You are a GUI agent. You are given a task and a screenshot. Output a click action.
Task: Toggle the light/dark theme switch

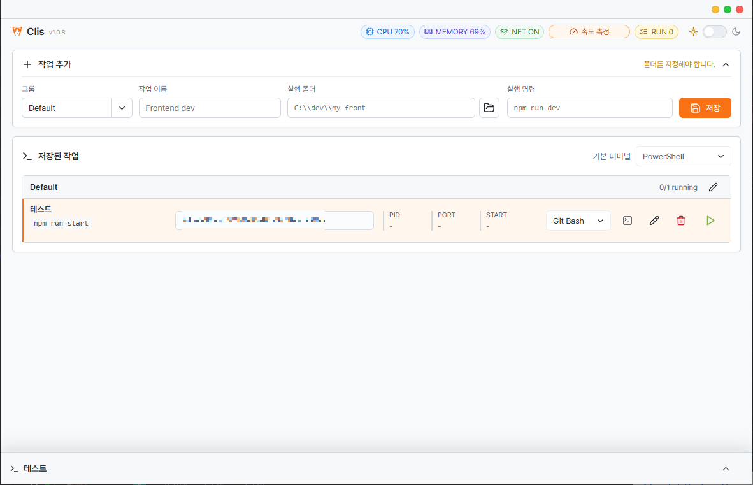click(714, 32)
